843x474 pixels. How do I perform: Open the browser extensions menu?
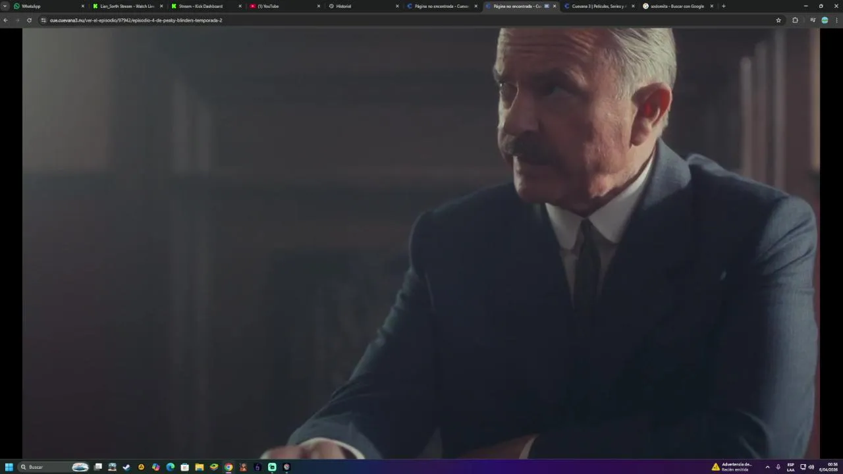pyautogui.click(x=795, y=20)
